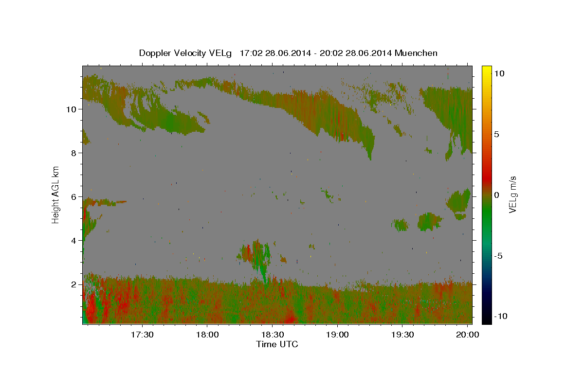
Task: Click the 19:30 time tick label
Action: [402, 335]
